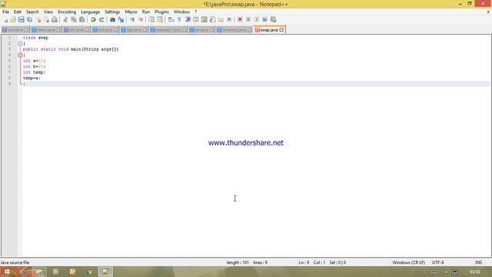
Task: Click the Stop Recording macro icon
Action: (x=248, y=20)
